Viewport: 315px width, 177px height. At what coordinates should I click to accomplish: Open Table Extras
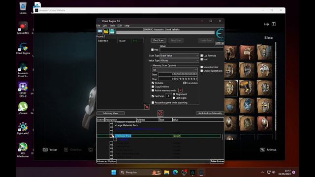pyautogui.click(x=217, y=161)
